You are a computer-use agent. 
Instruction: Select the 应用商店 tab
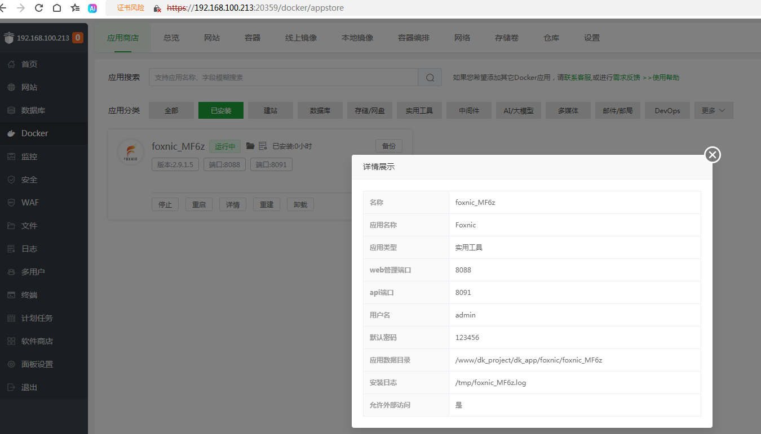point(123,38)
